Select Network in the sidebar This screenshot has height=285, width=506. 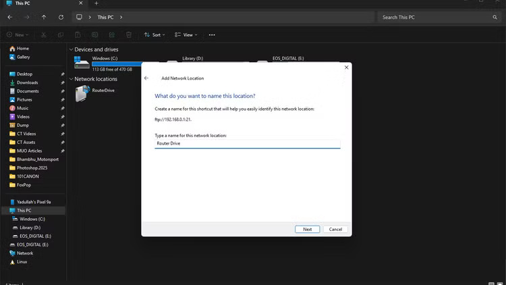tap(24, 253)
